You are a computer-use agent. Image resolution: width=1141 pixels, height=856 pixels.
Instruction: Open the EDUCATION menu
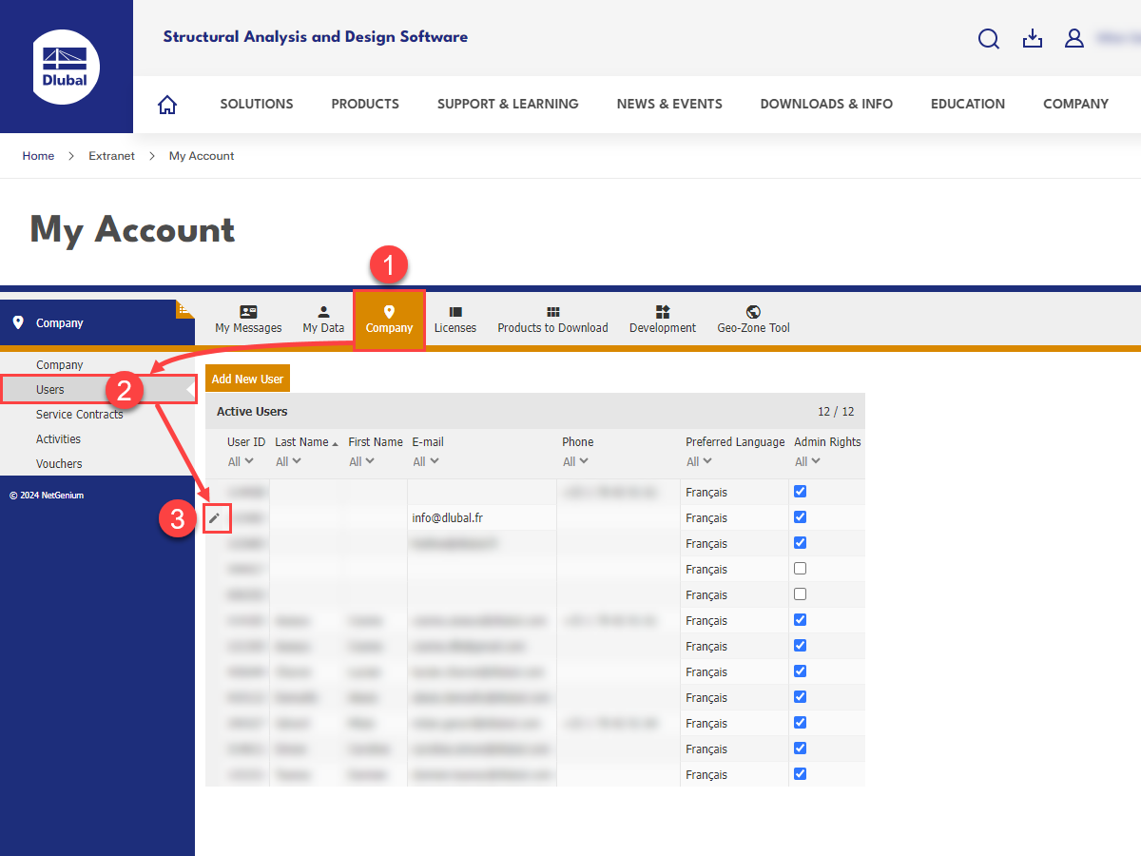(968, 105)
